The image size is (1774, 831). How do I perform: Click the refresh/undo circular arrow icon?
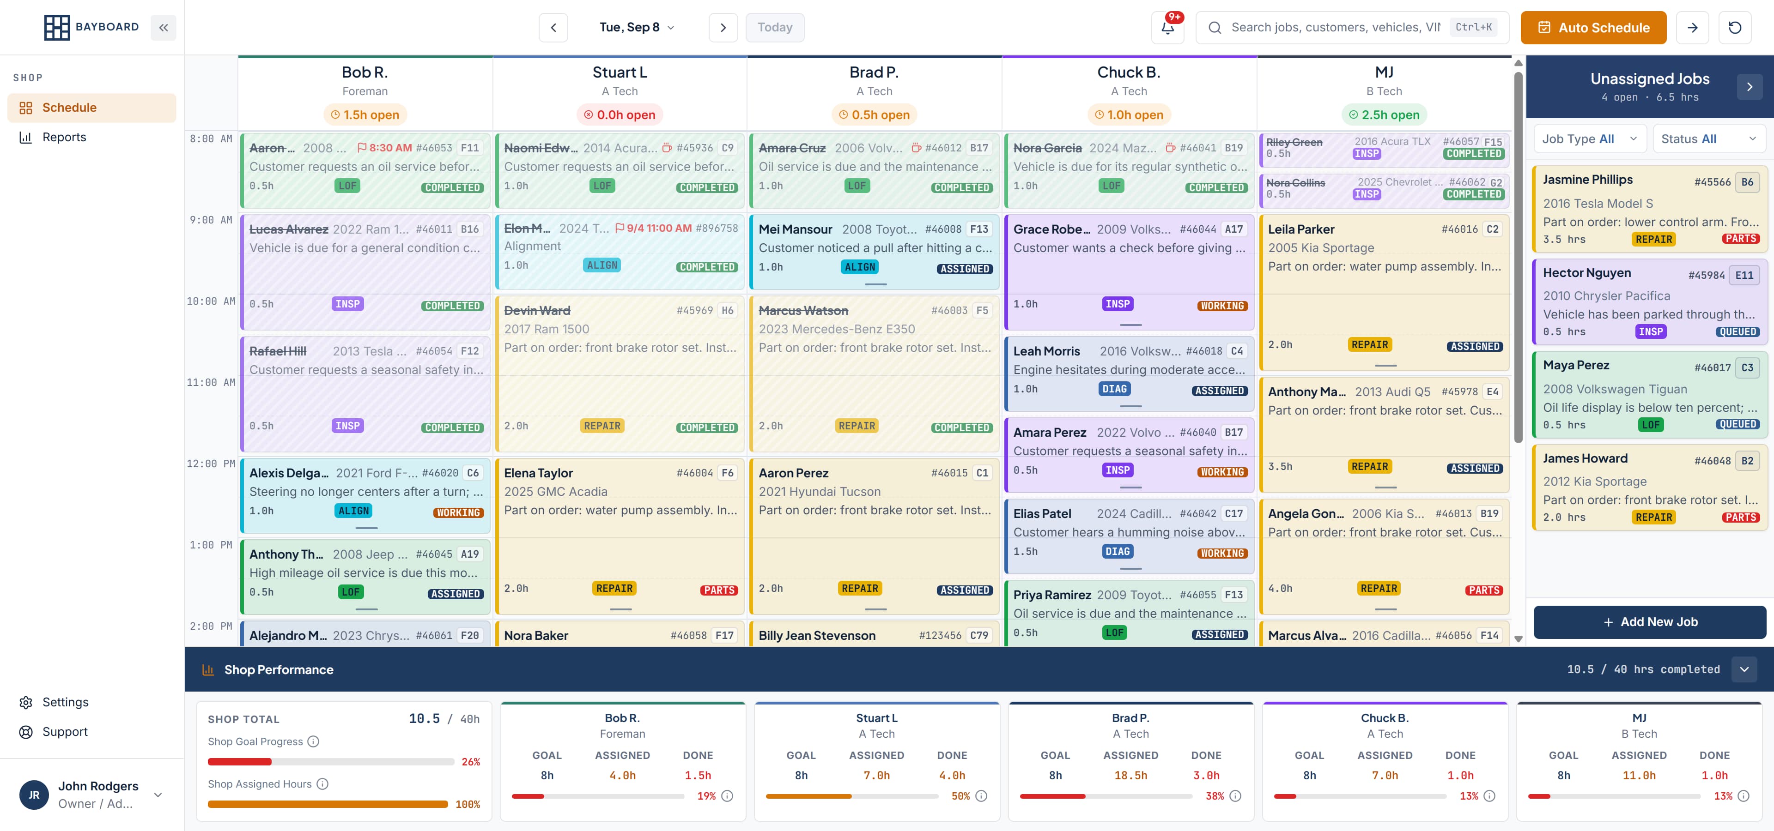[x=1735, y=28]
